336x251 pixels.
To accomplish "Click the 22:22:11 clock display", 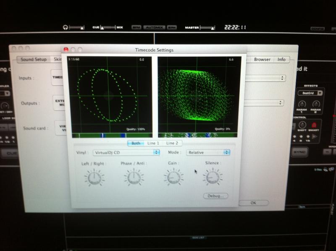I will (235, 27).
